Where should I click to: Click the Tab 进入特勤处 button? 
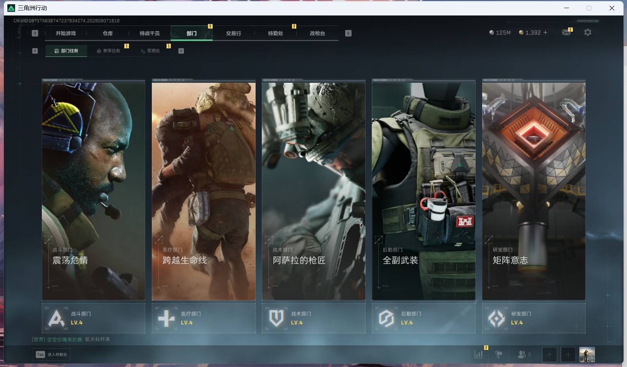(52, 354)
